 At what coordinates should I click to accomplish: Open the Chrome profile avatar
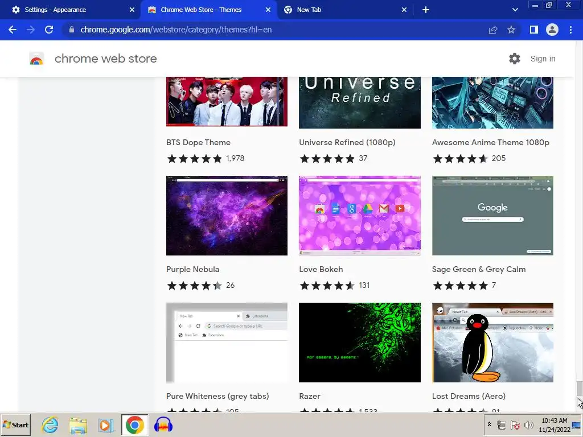coord(552,30)
